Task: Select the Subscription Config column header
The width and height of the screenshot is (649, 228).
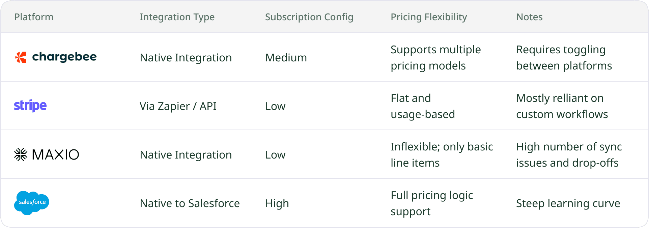Action: (x=309, y=17)
